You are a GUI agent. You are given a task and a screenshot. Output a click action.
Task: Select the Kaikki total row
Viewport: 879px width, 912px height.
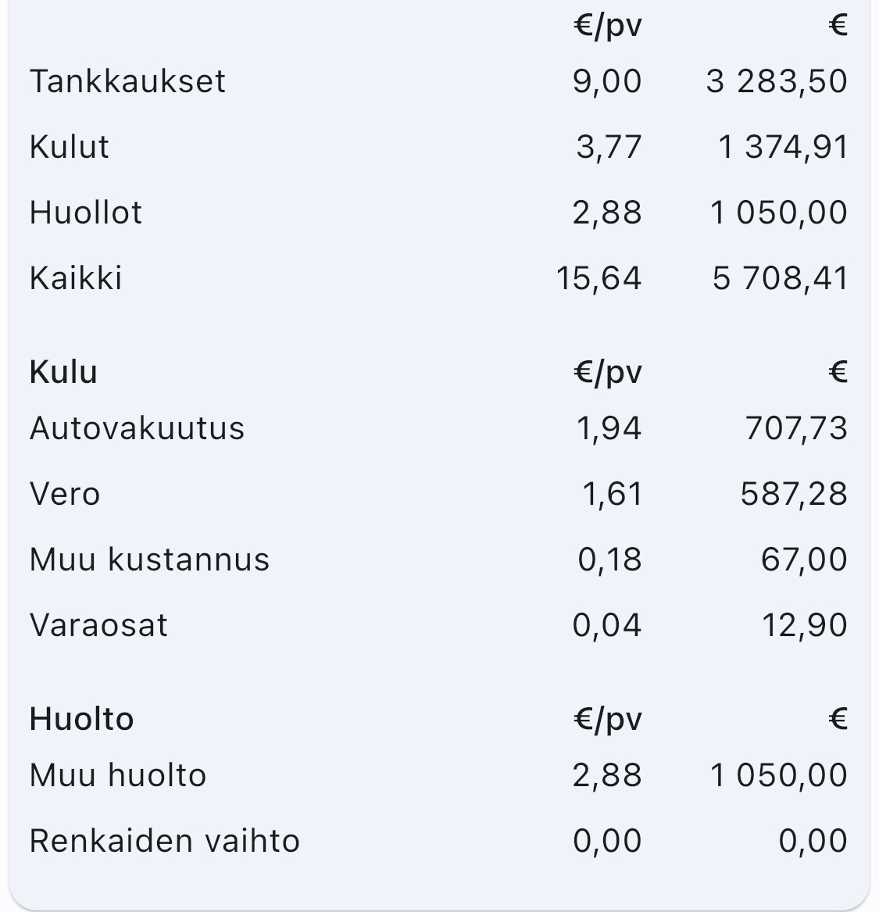click(x=439, y=278)
